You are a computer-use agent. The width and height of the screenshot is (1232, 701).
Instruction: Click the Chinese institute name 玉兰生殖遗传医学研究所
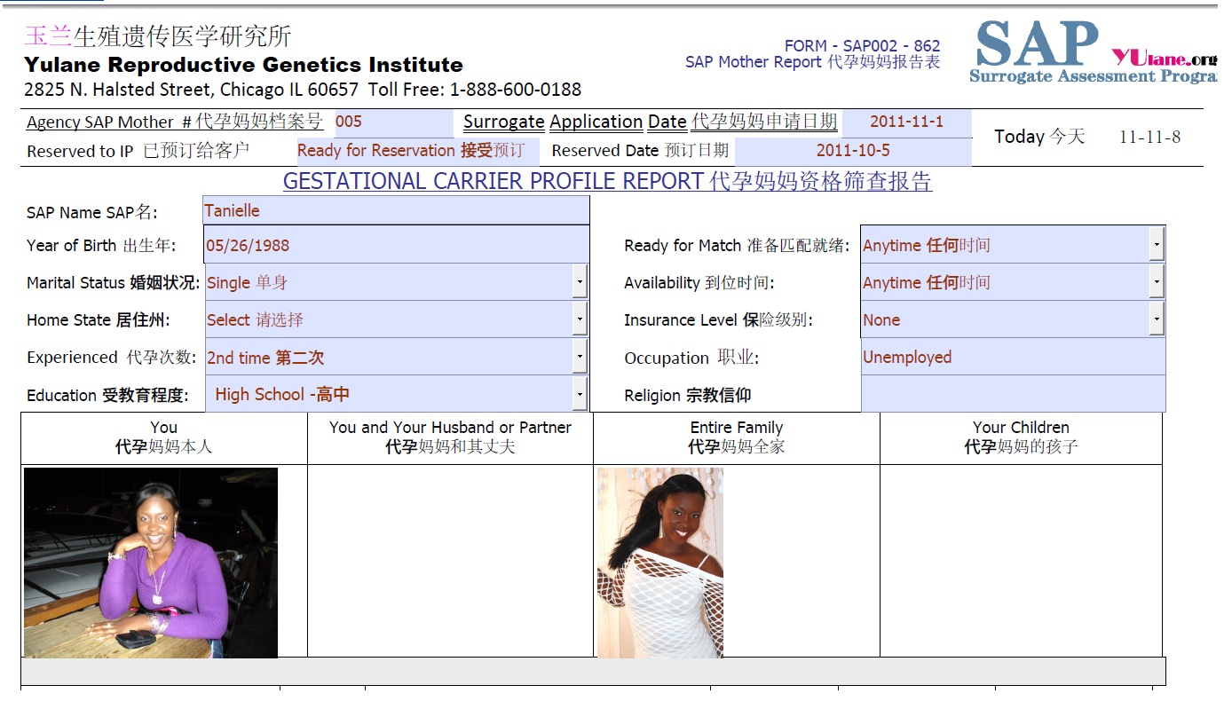[158, 35]
